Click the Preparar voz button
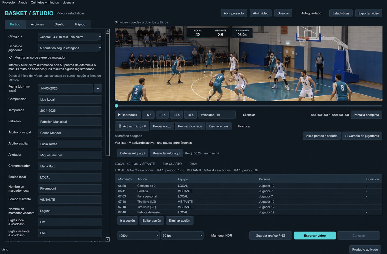 point(162,126)
